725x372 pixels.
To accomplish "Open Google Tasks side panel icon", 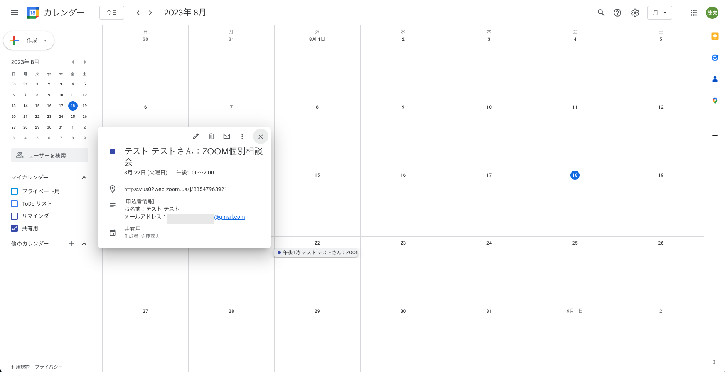I will 715,58.
